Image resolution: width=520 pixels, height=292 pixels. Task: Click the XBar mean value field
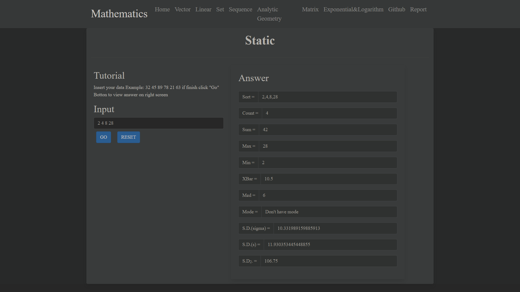pyautogui.click(x=329, y=179)
